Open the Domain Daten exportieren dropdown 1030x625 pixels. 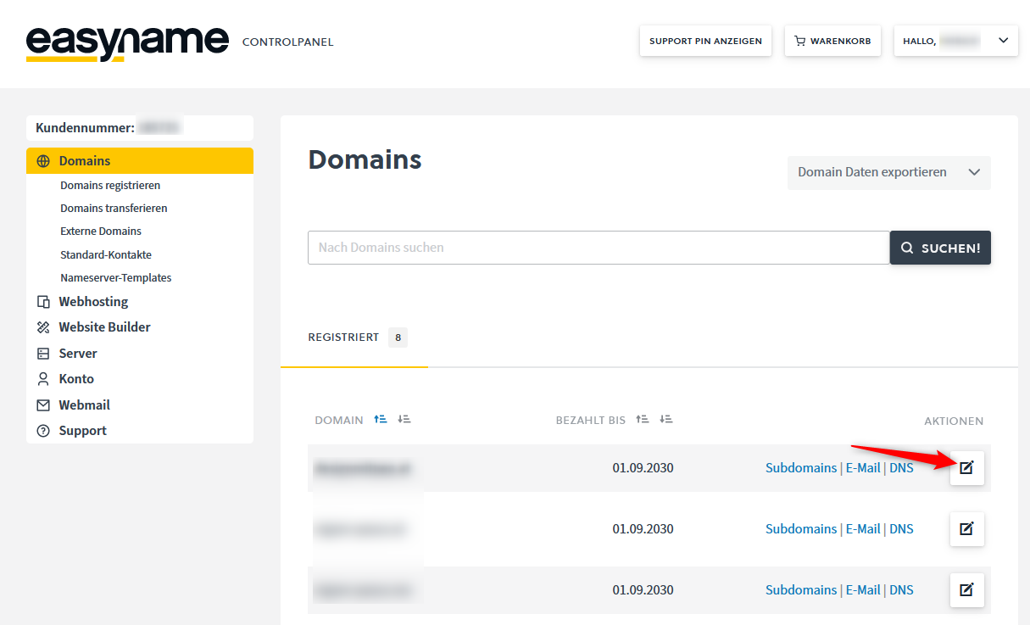pyautogui.click(x=889, y=172)
